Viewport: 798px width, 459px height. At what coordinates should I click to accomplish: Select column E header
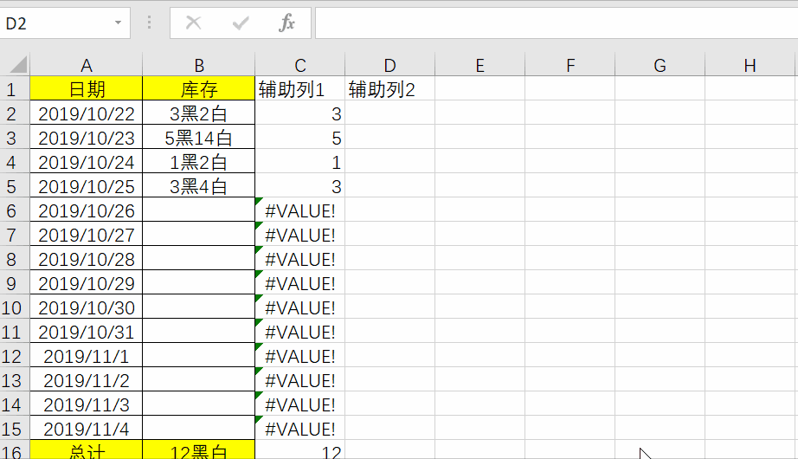[479, 65]
